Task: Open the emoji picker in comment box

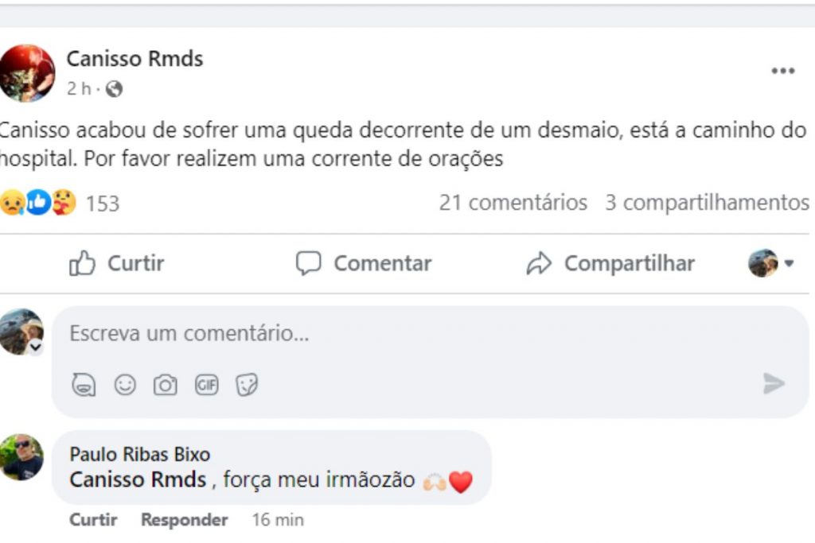Action: coord(125,386)
